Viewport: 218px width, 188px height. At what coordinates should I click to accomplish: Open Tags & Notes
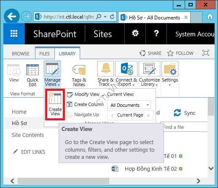[x=79, y=76]
